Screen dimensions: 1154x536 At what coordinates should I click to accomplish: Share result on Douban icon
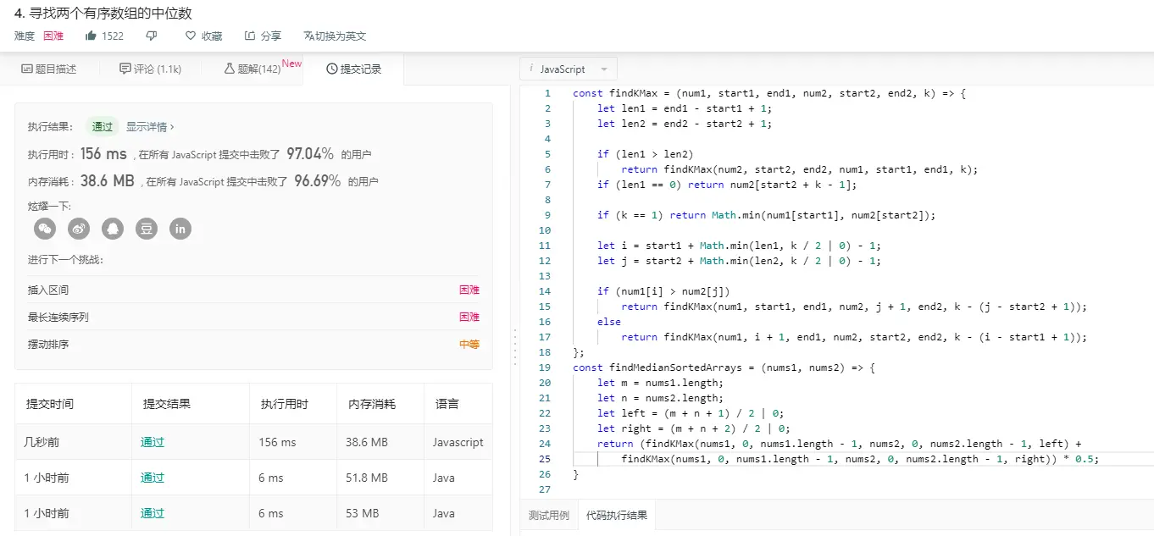[147, 229]
